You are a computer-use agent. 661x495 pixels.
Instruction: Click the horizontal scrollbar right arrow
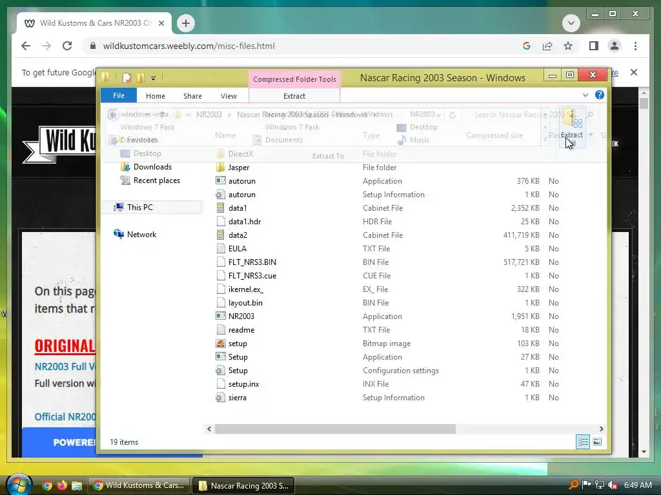(601, 429)
